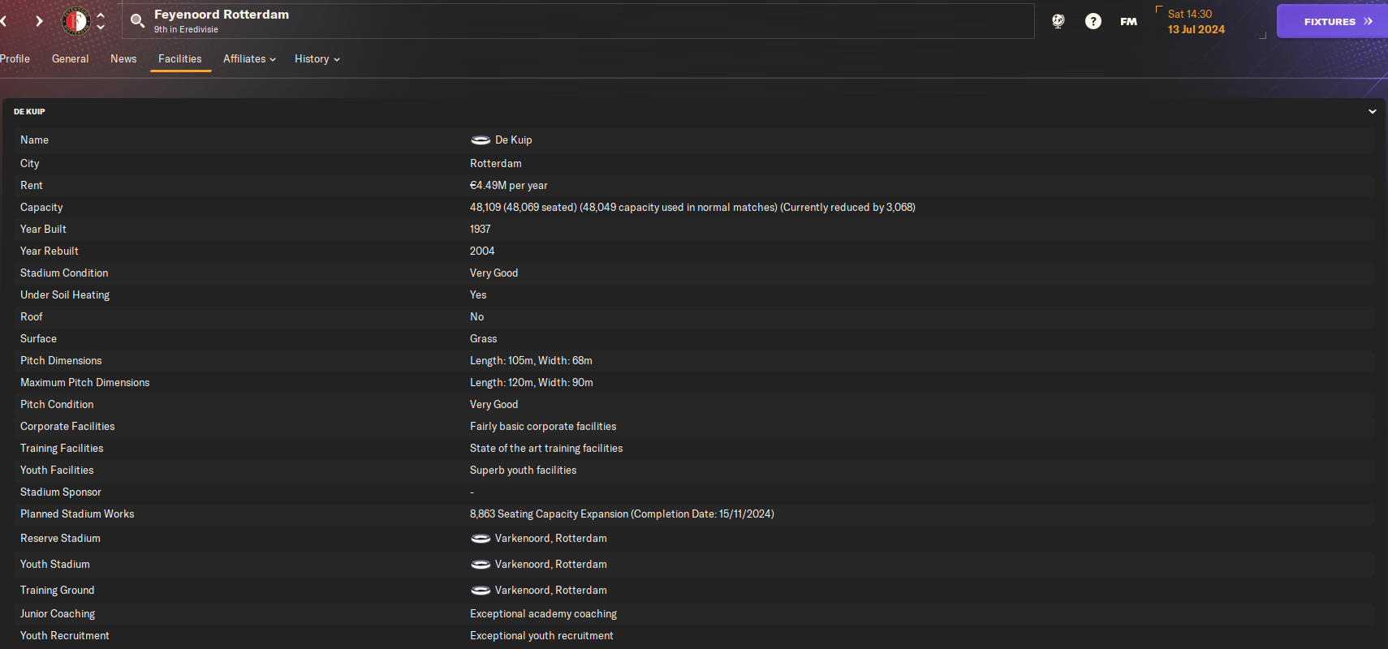This screenshot has width=1388, height=649.
Task: Click the Reserve Stadium's stadium icon
Action: (x=481, y=539)
